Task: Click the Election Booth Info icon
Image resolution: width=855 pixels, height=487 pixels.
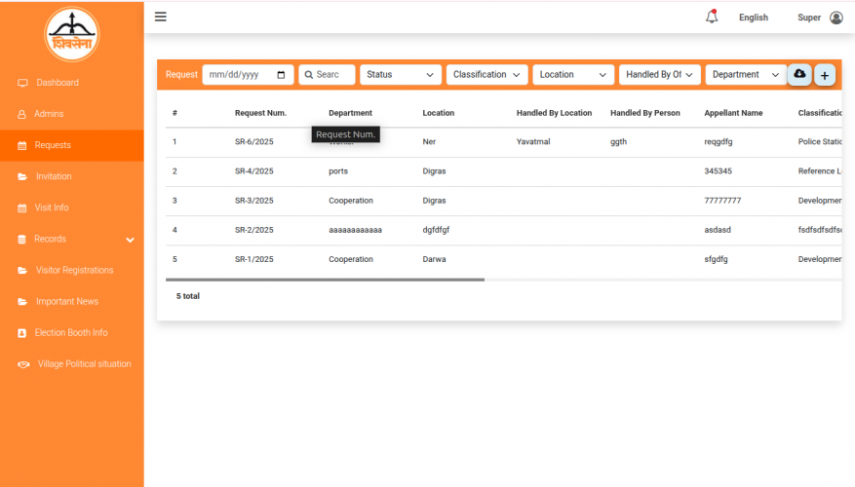Action: [x=21, y=333]
